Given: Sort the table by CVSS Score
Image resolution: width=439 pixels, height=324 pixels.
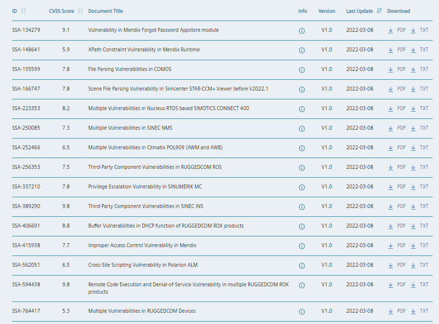Looking at the screenshot, I should click(80, 11).
